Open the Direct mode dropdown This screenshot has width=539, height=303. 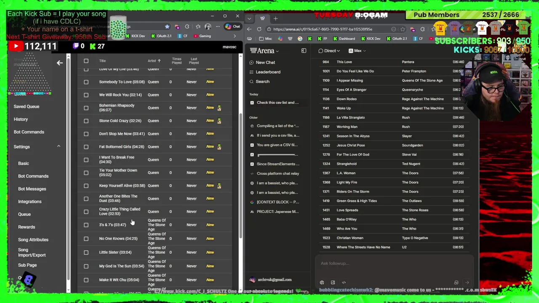[x=329, y=51]
